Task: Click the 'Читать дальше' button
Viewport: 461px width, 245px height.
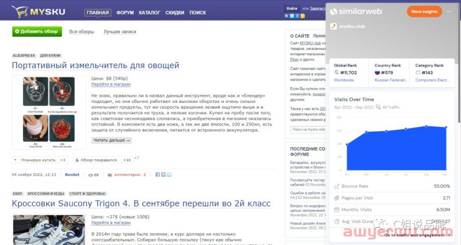Action: tap(112, 140)
